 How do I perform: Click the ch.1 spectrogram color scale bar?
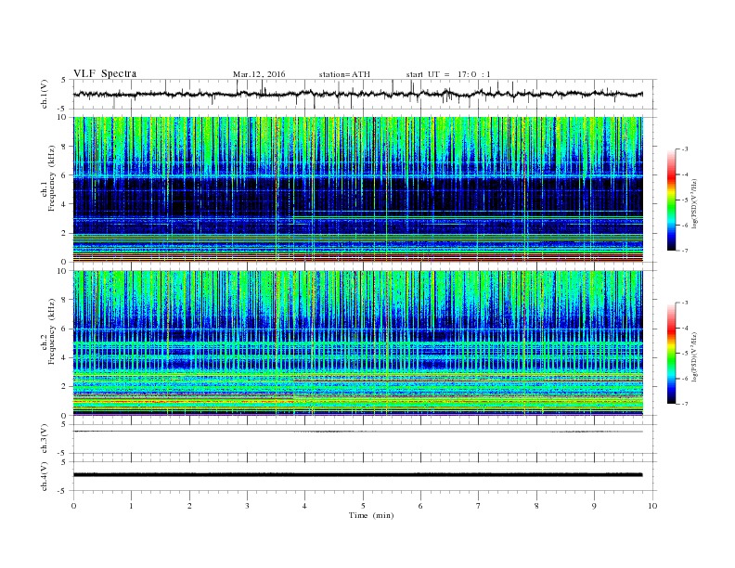click(x=671, y=200)
